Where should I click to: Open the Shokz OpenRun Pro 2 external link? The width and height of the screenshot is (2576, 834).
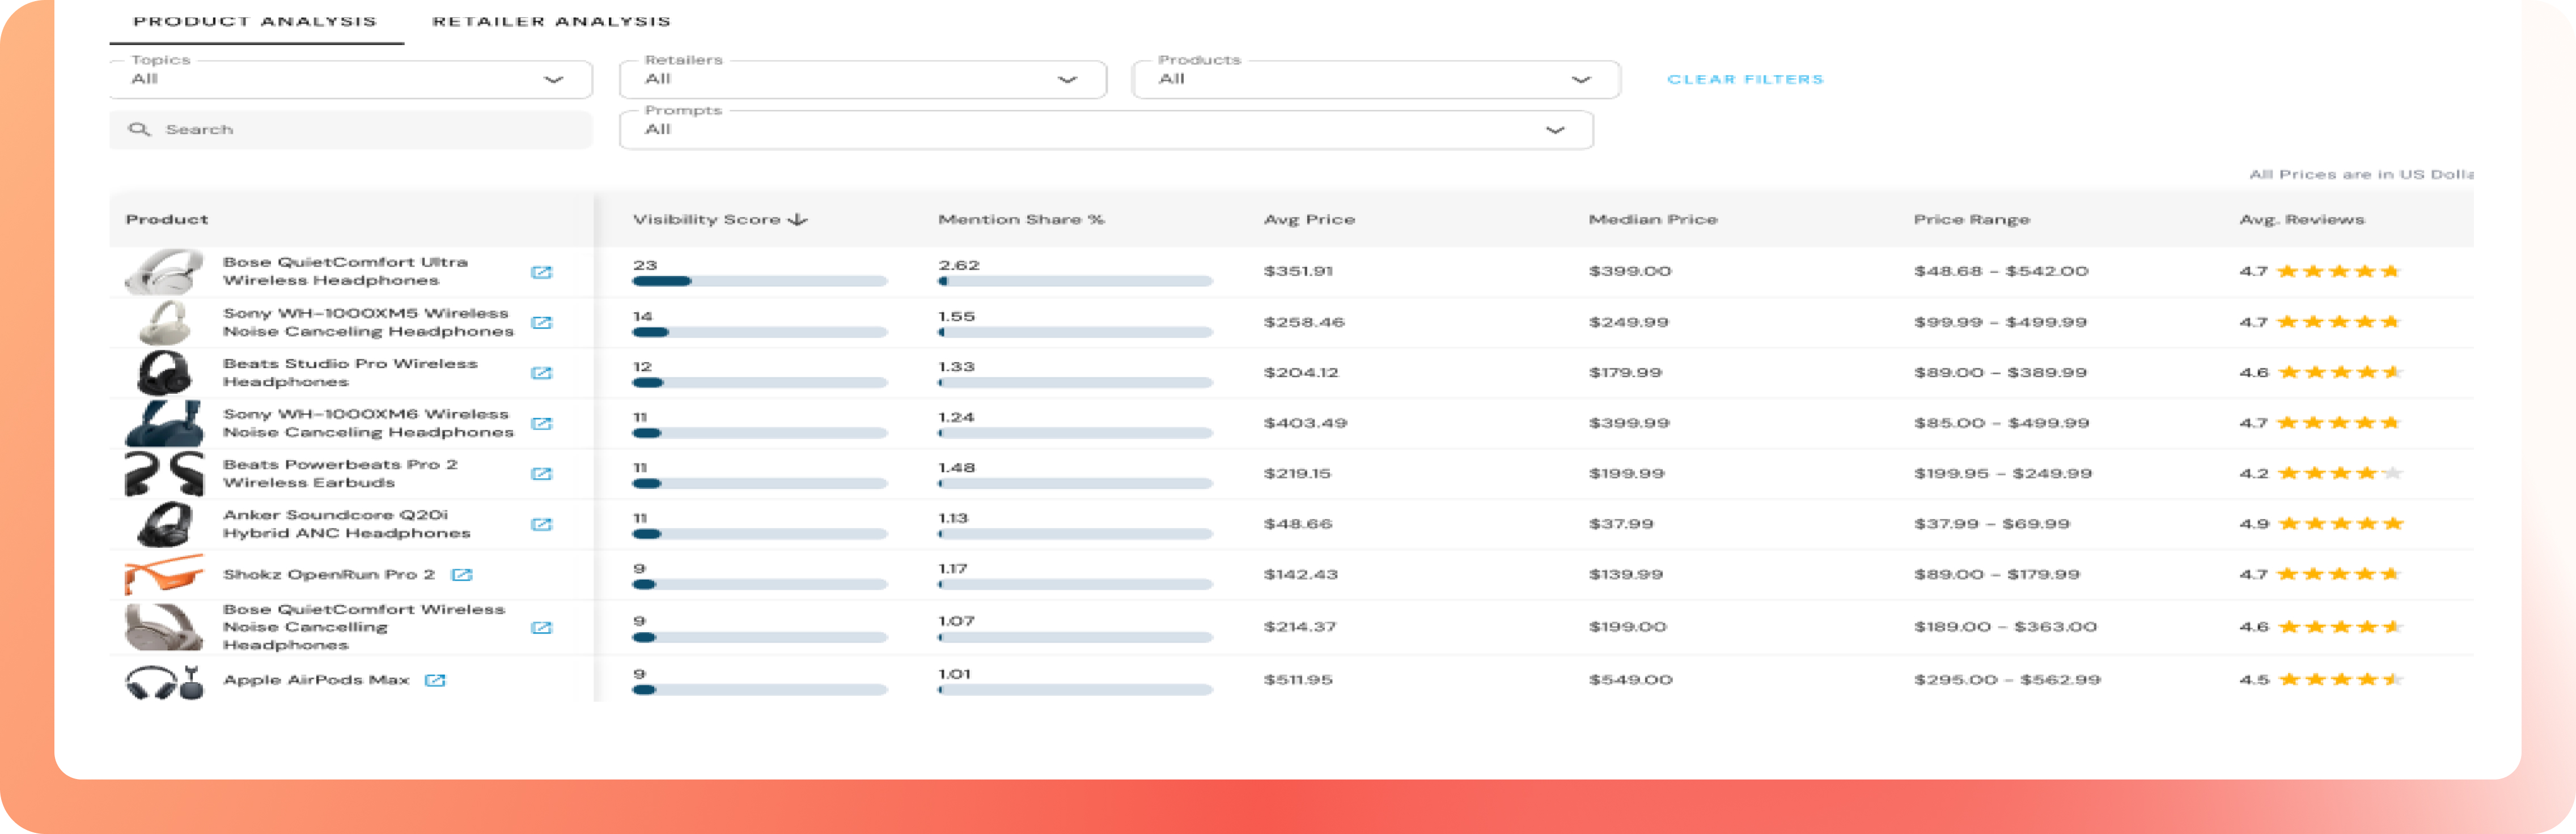(462, 574)
